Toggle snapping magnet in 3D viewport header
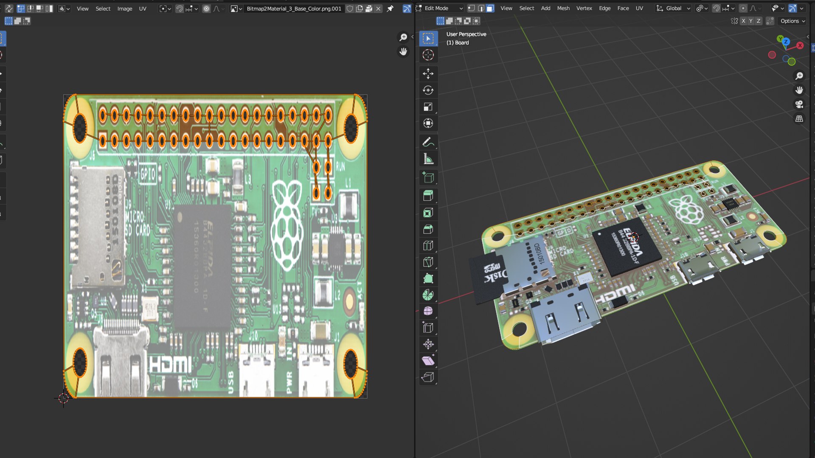 [x=716, y=8]
